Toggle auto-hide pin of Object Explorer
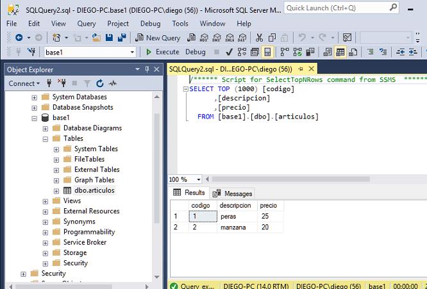Screen dimensions: 427x289 pyautogui.click(x=147, y=69)
